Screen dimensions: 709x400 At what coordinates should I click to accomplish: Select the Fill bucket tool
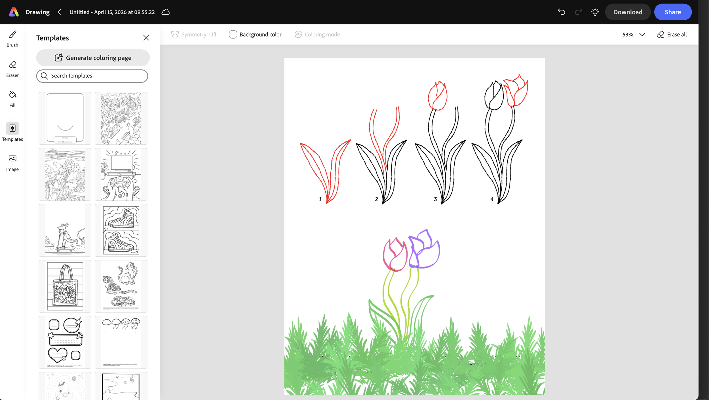point(12,99)
